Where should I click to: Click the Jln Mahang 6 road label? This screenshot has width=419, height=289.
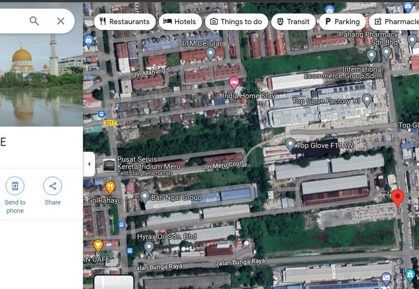click(x=151, y=72)
